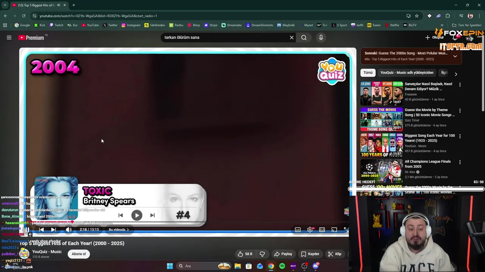485x272 pixels.
Task: Open more options for Sanatçılar Nasıl Başladı video
Action: [460, 85]
